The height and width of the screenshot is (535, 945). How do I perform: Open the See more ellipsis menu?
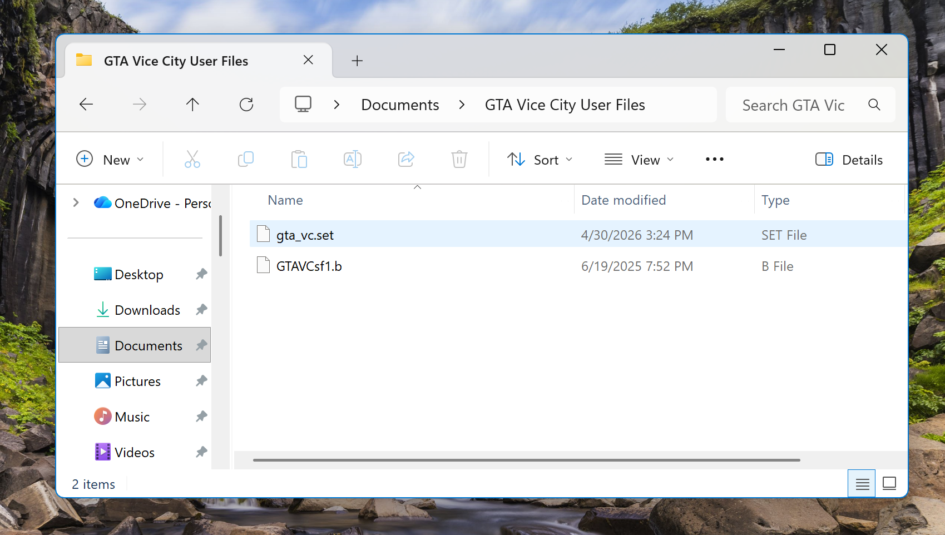(715, 160)
